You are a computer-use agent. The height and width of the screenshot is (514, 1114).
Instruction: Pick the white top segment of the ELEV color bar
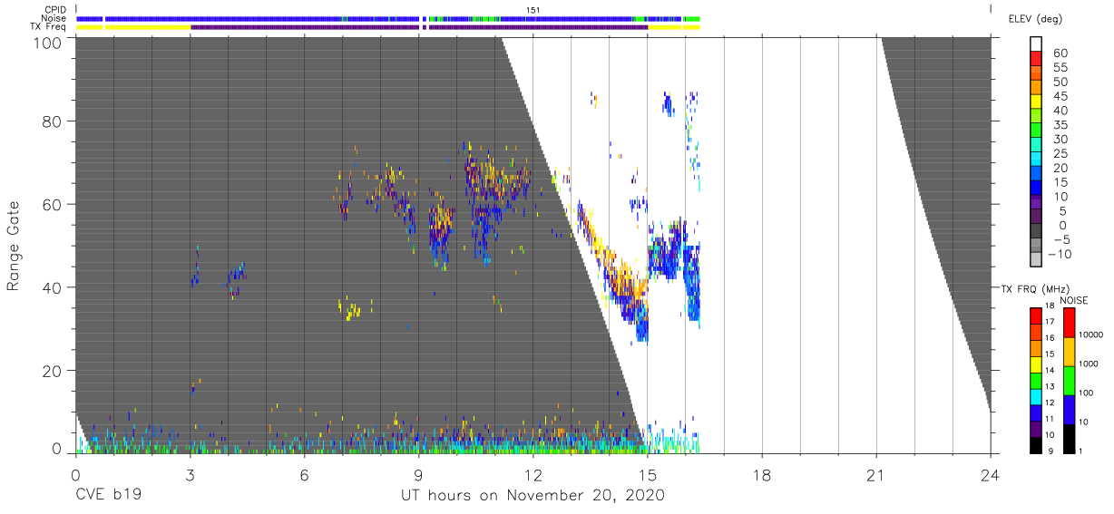[x=1036, y=44]
